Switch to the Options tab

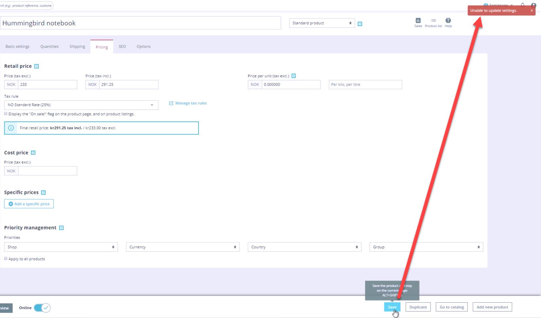click(x=143, y=47)
